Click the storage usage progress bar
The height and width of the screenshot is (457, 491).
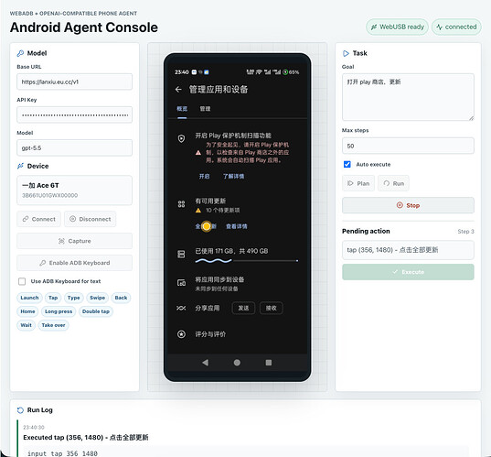pyautogui.click(x=247, y=260)
